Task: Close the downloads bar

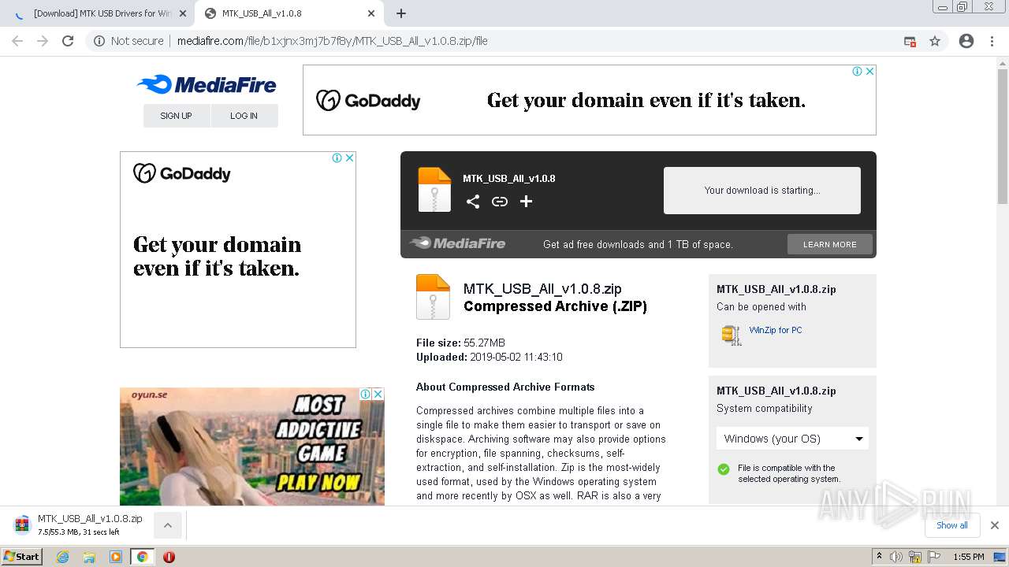Action: click(995, 525)
